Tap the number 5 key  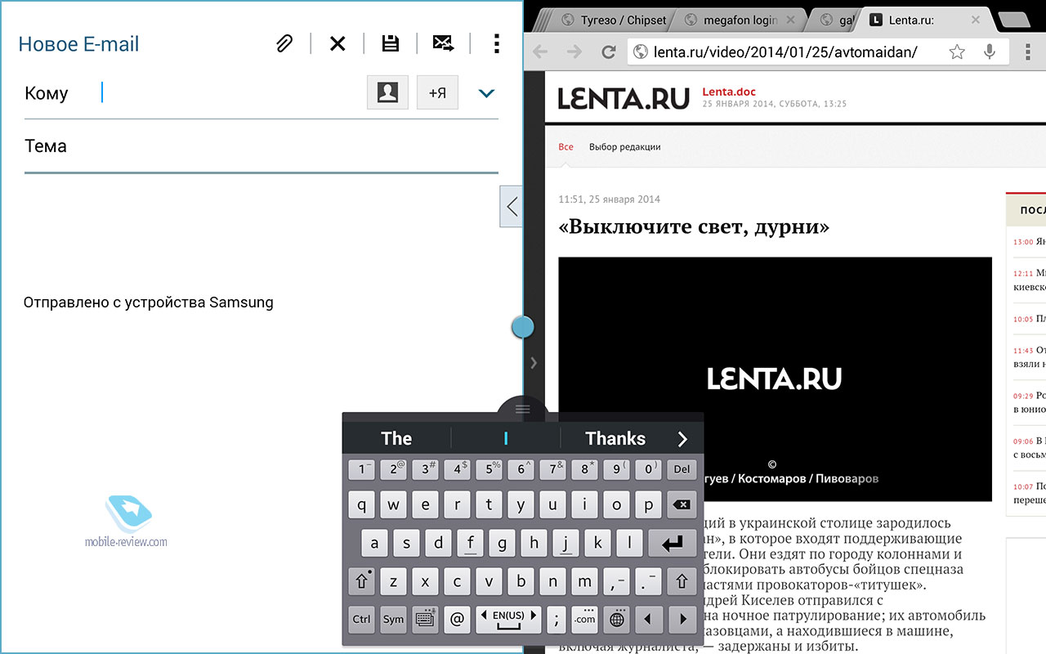pyautogui.click(x=489, y=470)
